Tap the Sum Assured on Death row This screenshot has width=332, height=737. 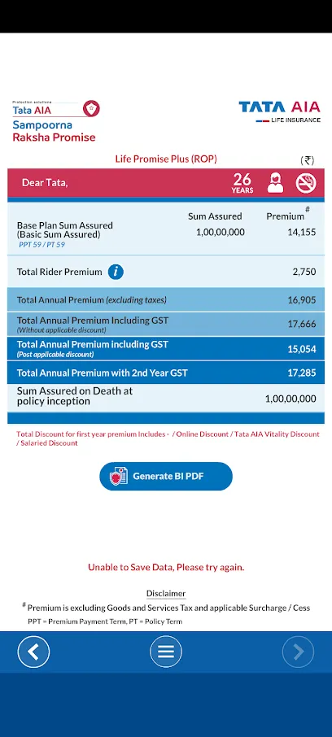[x=166, y=398]
